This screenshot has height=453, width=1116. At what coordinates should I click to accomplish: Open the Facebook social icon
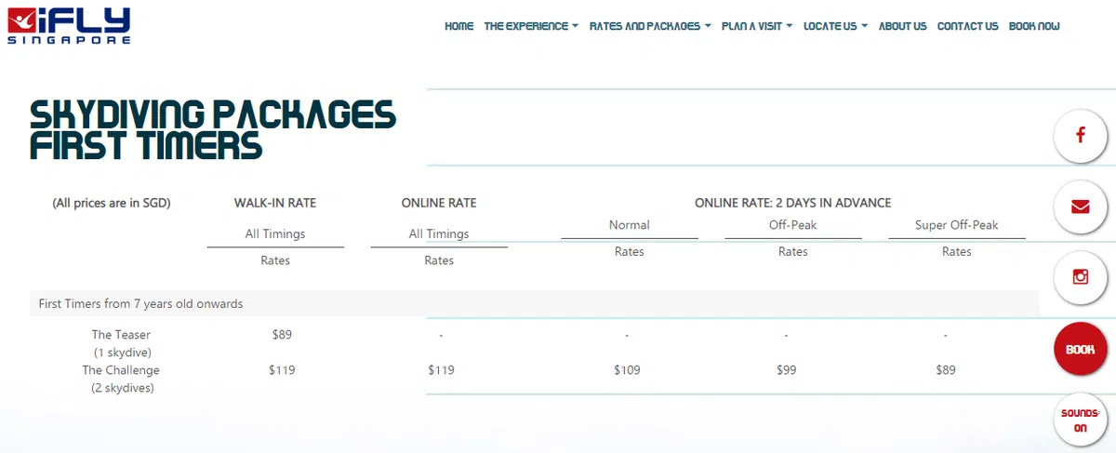point(1080,136)
